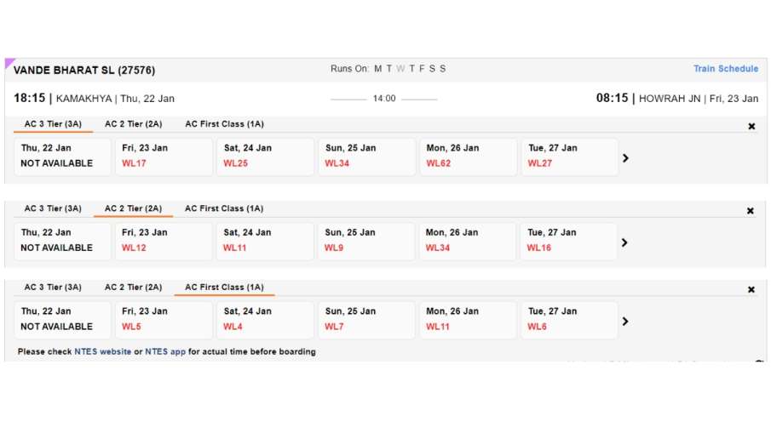This screenshot has width=771, height=433.
Task: Open the Train Schedule link
Action: click(725, 69)
